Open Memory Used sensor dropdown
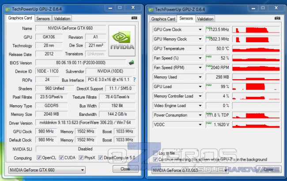The height and width of the screenshot is (181, 287). point(200,77)
